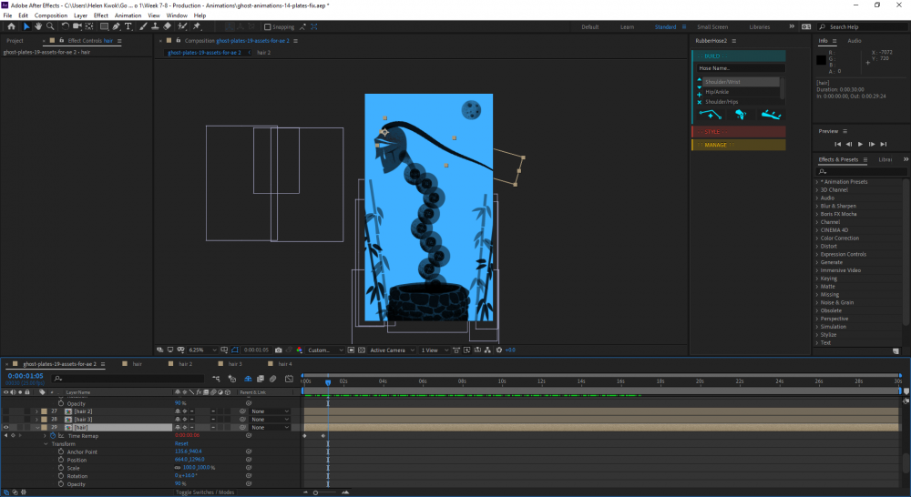Viewport: 911px width, 497px height.
Task: Select the Unified Camera tool
Action: 77,26
